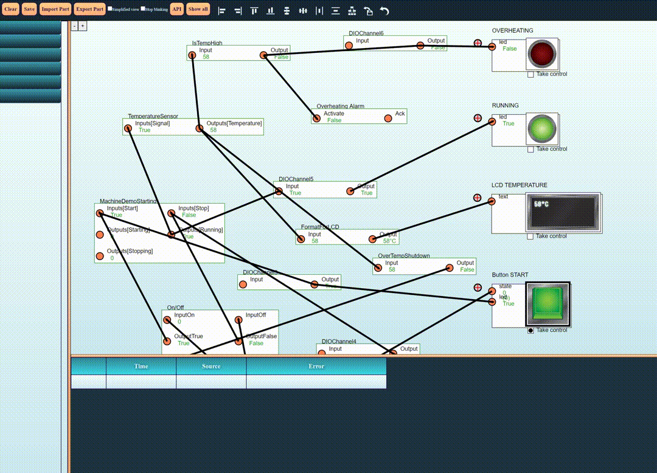Check Take control under OVERHEATING led
Image resolution: width=657 pixels, height=473 pixels.
(530, 74)
